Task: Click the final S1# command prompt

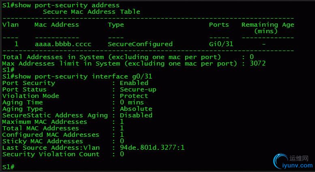Action: coord(9,167)
